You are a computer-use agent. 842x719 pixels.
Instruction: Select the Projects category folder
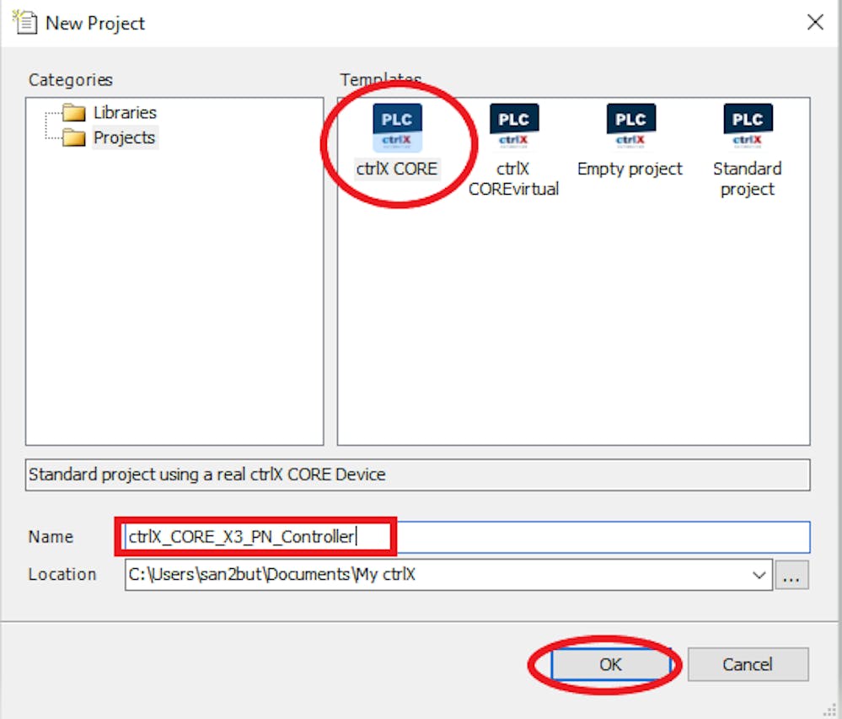click(x=109, y=138)
